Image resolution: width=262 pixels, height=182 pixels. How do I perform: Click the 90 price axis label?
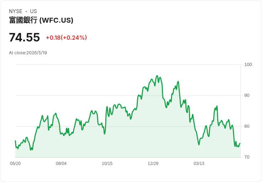[x=247, y=95]
